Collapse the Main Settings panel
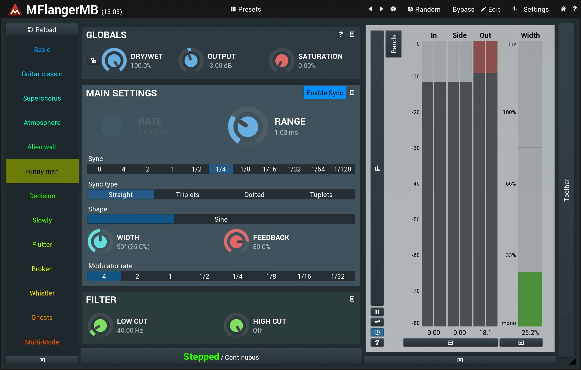Image resolution: width=581 pixels, height=370 pixels. point(352,92)
